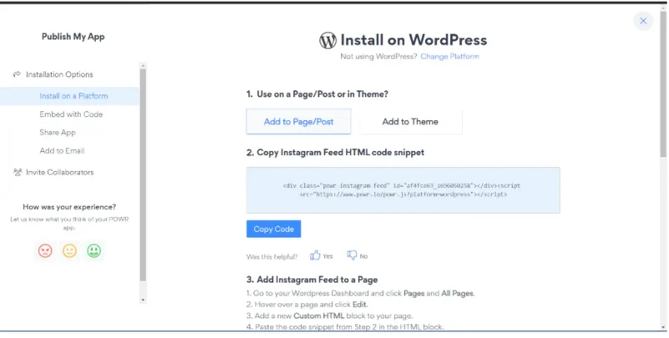Click the sidebar scrollbar thumb

tap(143, 174)
